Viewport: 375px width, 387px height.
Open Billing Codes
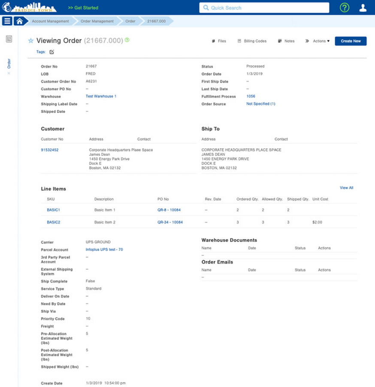pos(252,41)
